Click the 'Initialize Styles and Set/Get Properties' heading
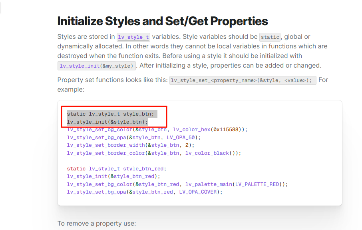The image size is (362, 230). tap(162, 21)
